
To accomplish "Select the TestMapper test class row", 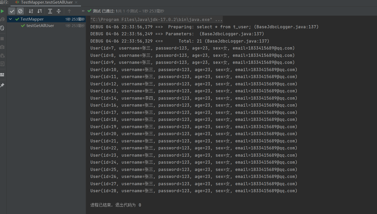I will tap(46, 19).
